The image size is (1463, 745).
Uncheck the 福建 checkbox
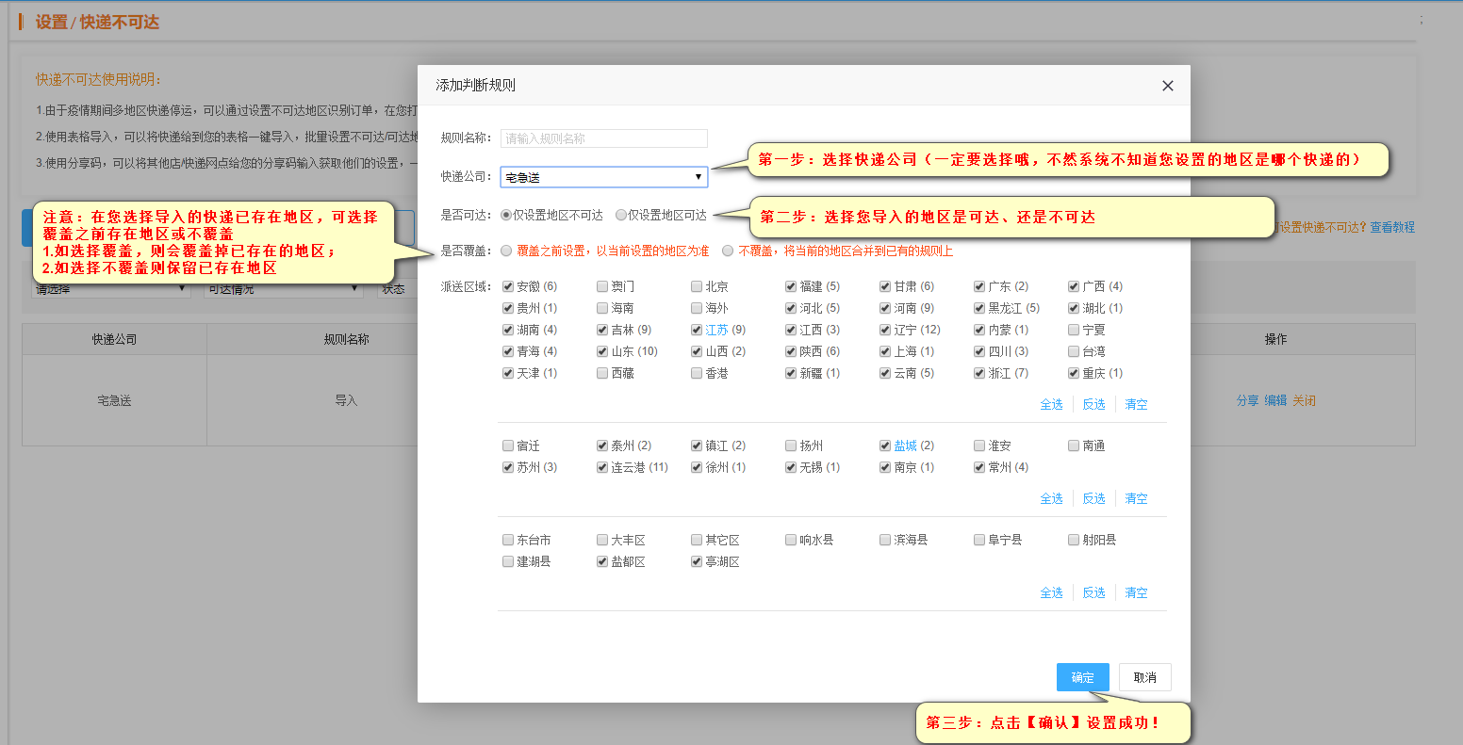[791, 286]
